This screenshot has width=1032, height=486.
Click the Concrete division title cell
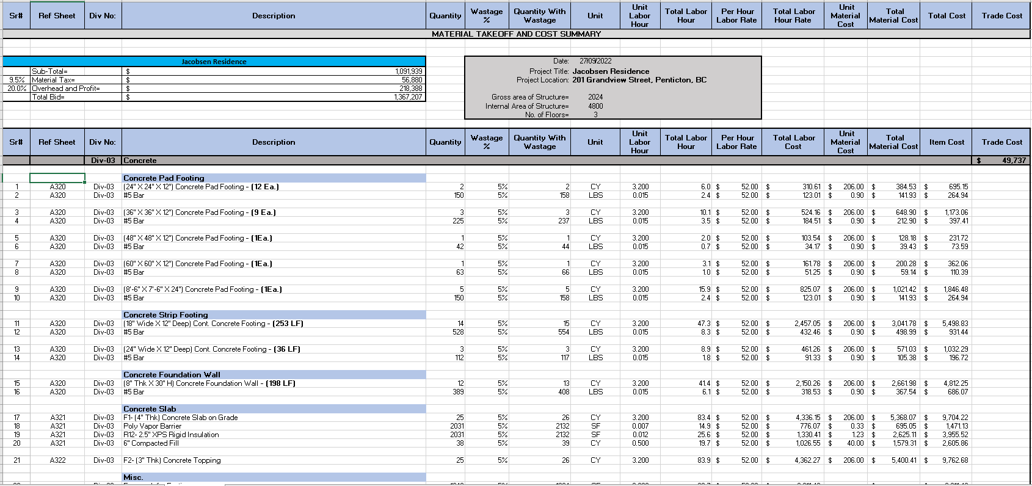click(274, 161)
